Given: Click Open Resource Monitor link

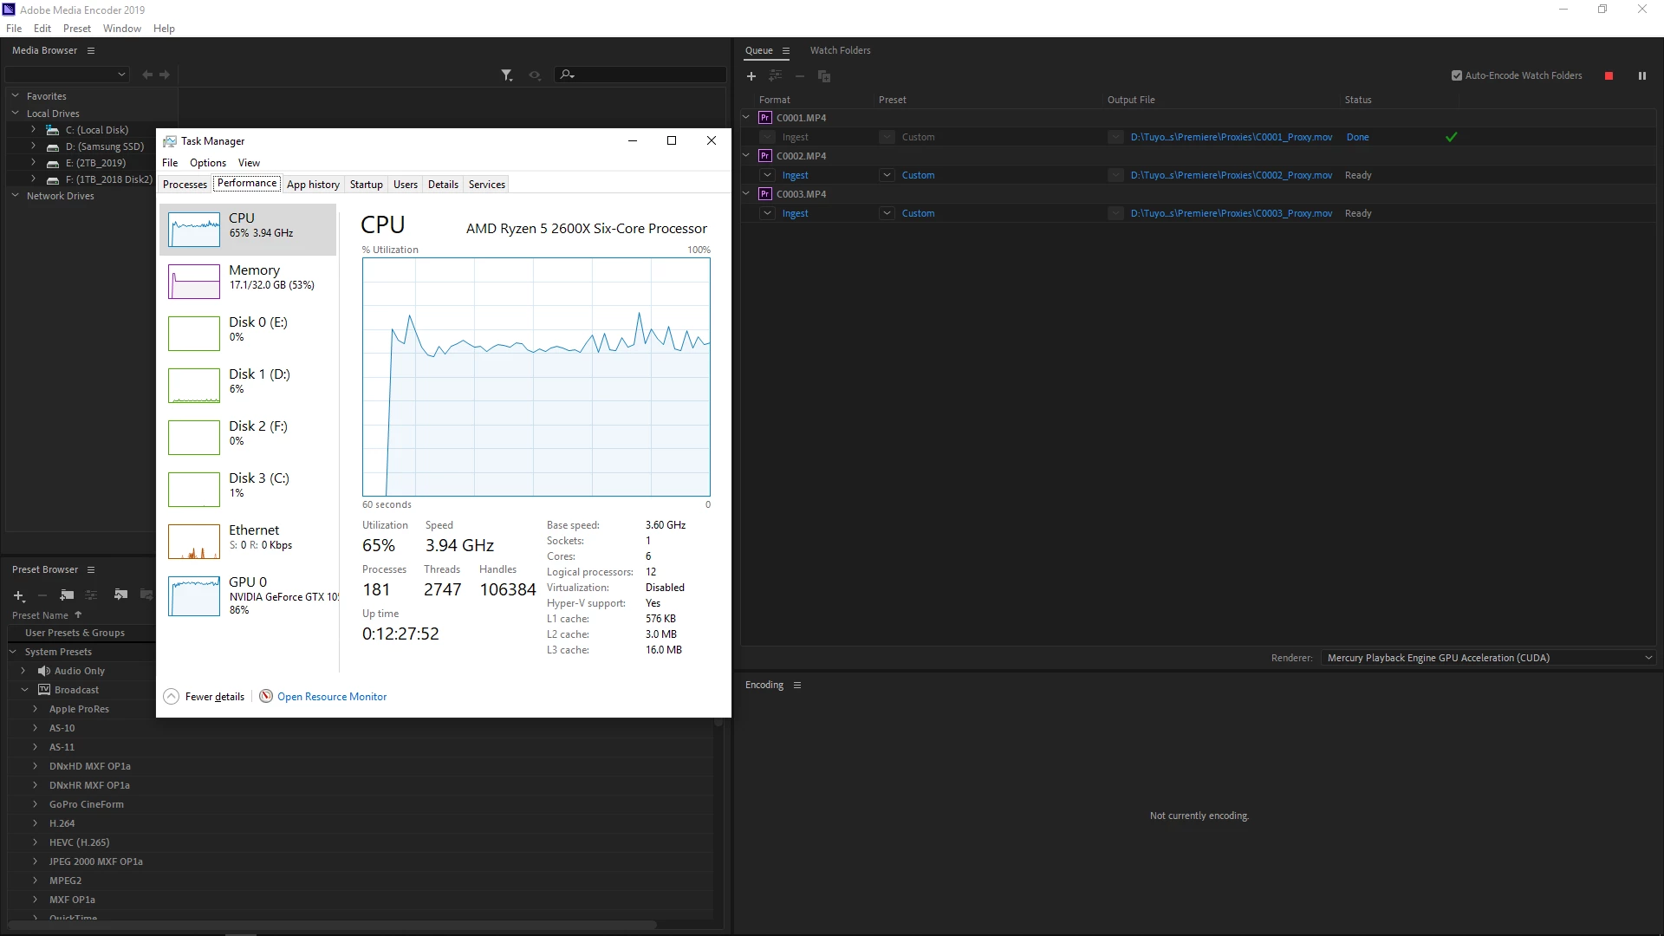Looking at the screenshot, I should (331, 697).
